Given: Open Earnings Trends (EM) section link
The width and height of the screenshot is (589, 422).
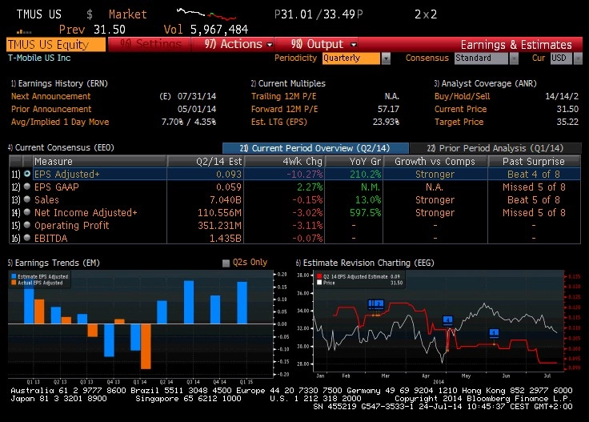Looking at the screenshot, I should point(54,263).
